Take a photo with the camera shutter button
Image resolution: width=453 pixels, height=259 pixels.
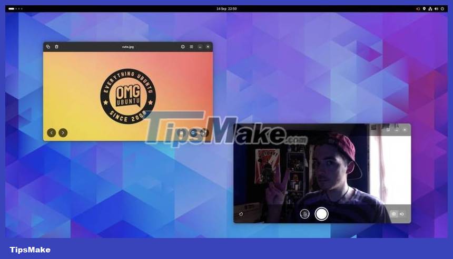tap(321, 214)
